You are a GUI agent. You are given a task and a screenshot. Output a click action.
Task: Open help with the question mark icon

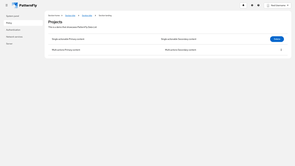[x=258, y=6]
